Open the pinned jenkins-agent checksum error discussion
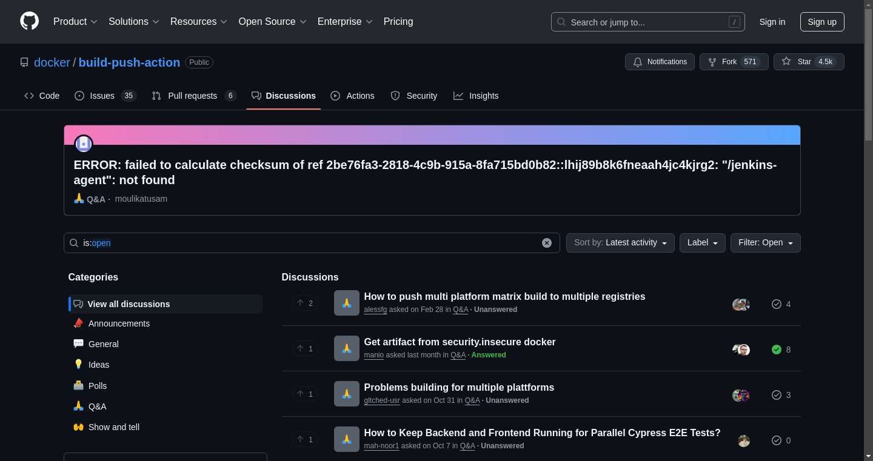The image size is (873, 461). click(x=425, y=172)
